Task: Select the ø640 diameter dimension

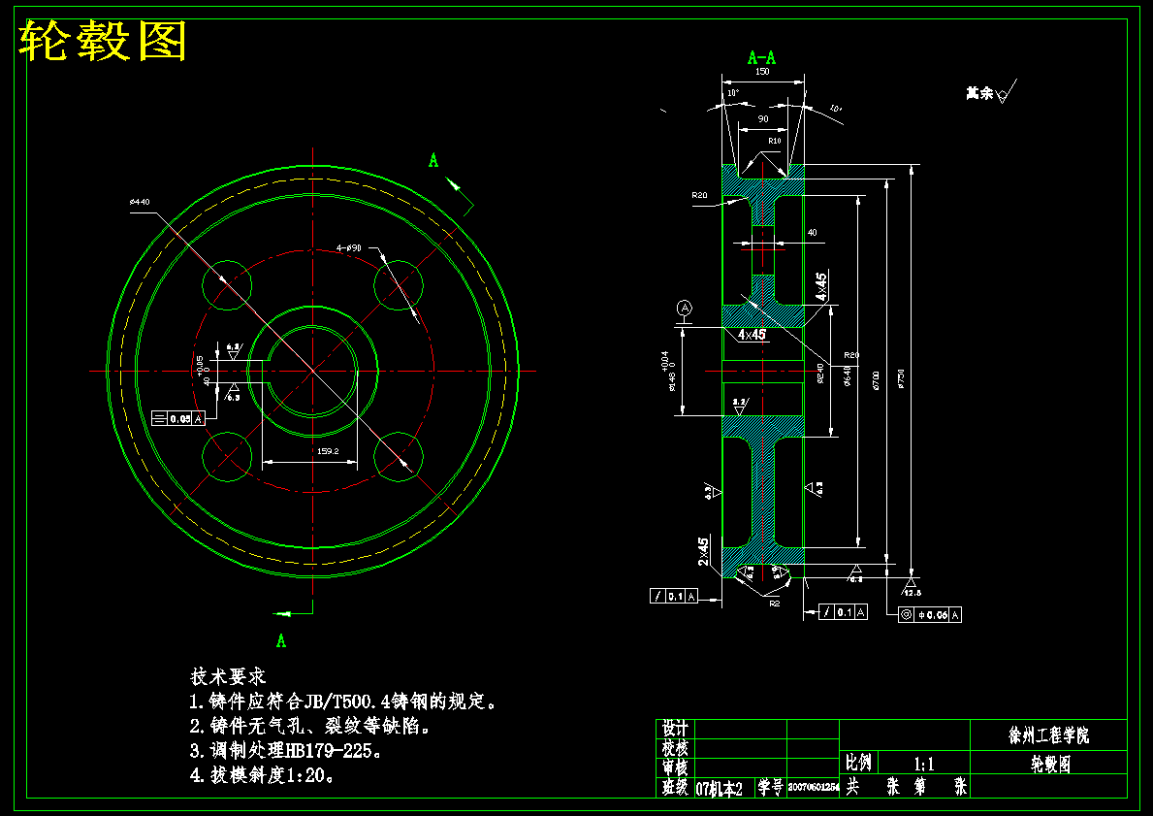Action: point(848,376)
